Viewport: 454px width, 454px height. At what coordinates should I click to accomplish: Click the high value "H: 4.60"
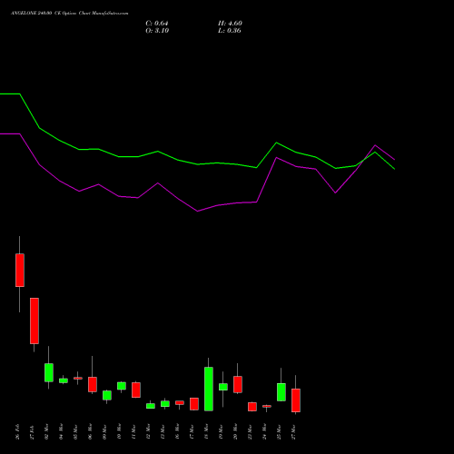[230, 24]
